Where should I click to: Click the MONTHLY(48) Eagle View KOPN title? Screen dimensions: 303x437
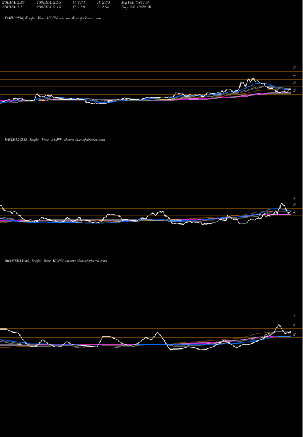tap(56, 261)
